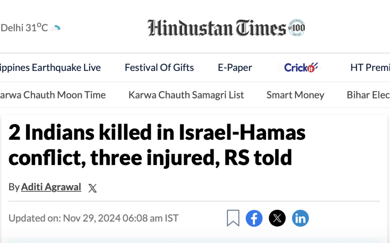Click the cloud weather icon near Delhi
390x243 pixels.
tap(56, 27)
